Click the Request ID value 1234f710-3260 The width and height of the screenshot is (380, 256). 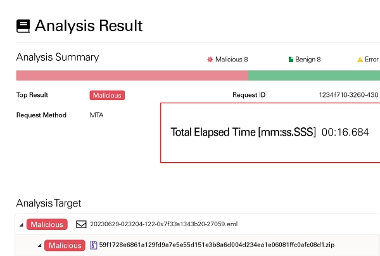[349, 95]
